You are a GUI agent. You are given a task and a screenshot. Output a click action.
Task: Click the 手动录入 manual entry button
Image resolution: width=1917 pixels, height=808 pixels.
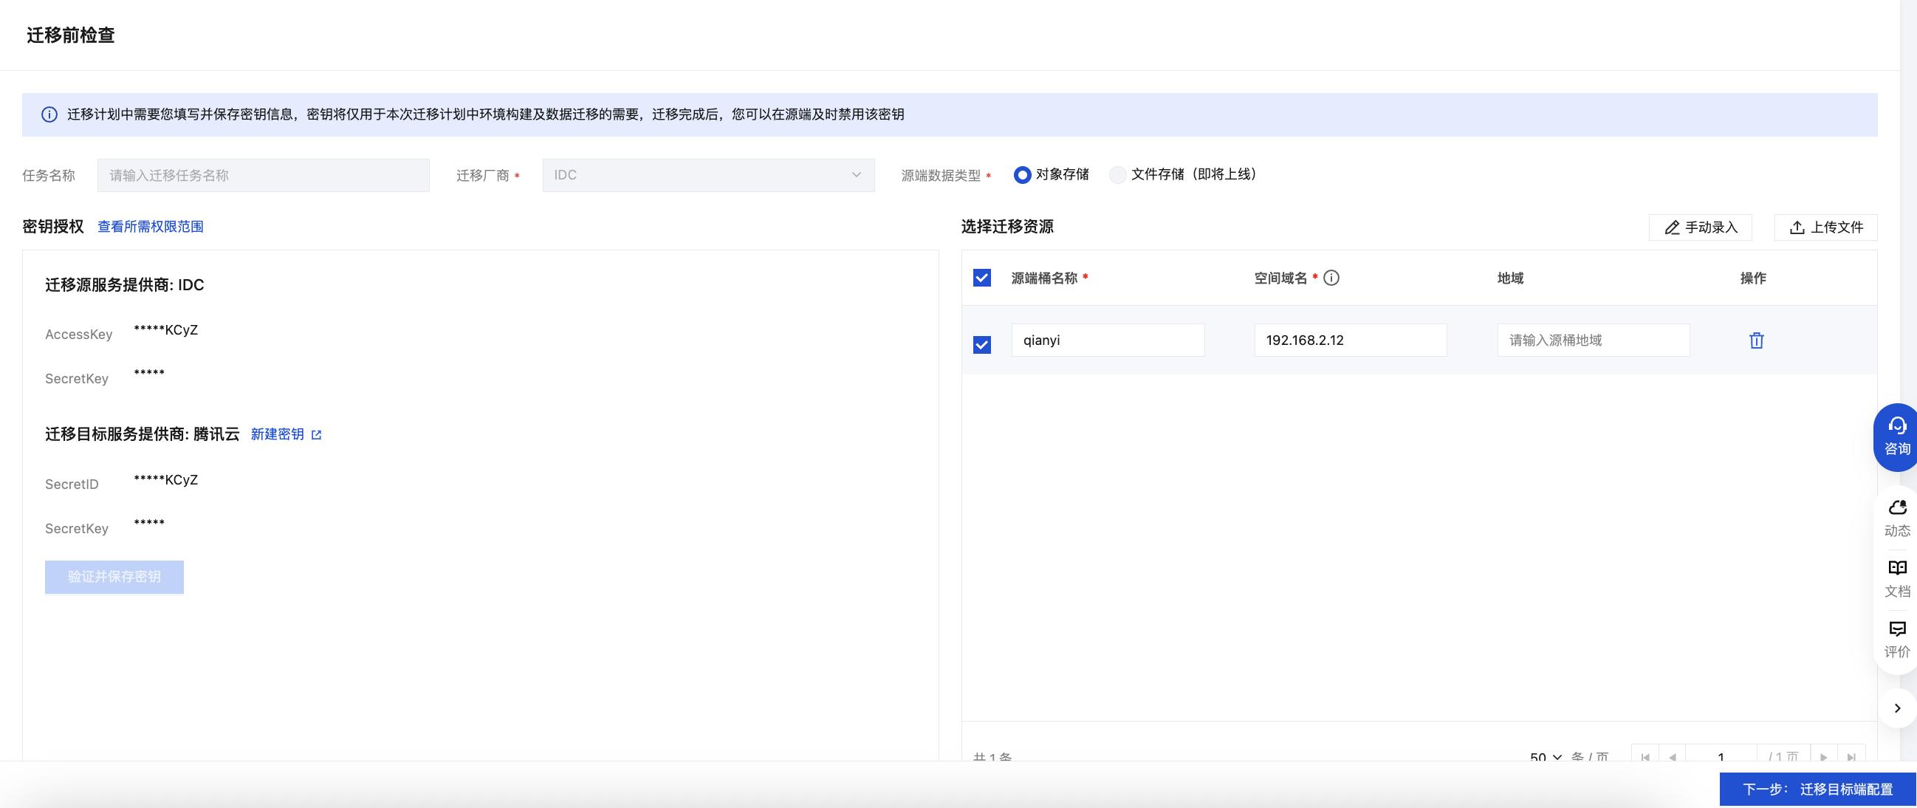tap(1700, 227)
